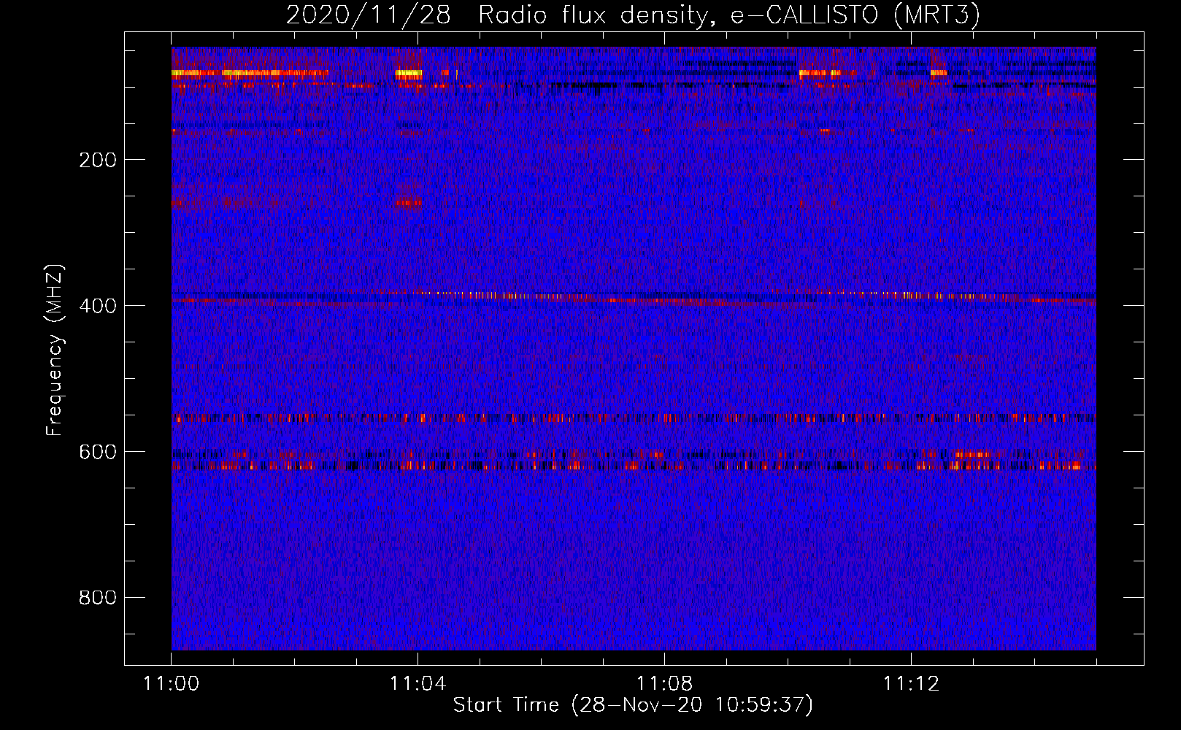Click the 200 frequency tick label
This screenshot has height=730, width=1181.
pos(98,160)
